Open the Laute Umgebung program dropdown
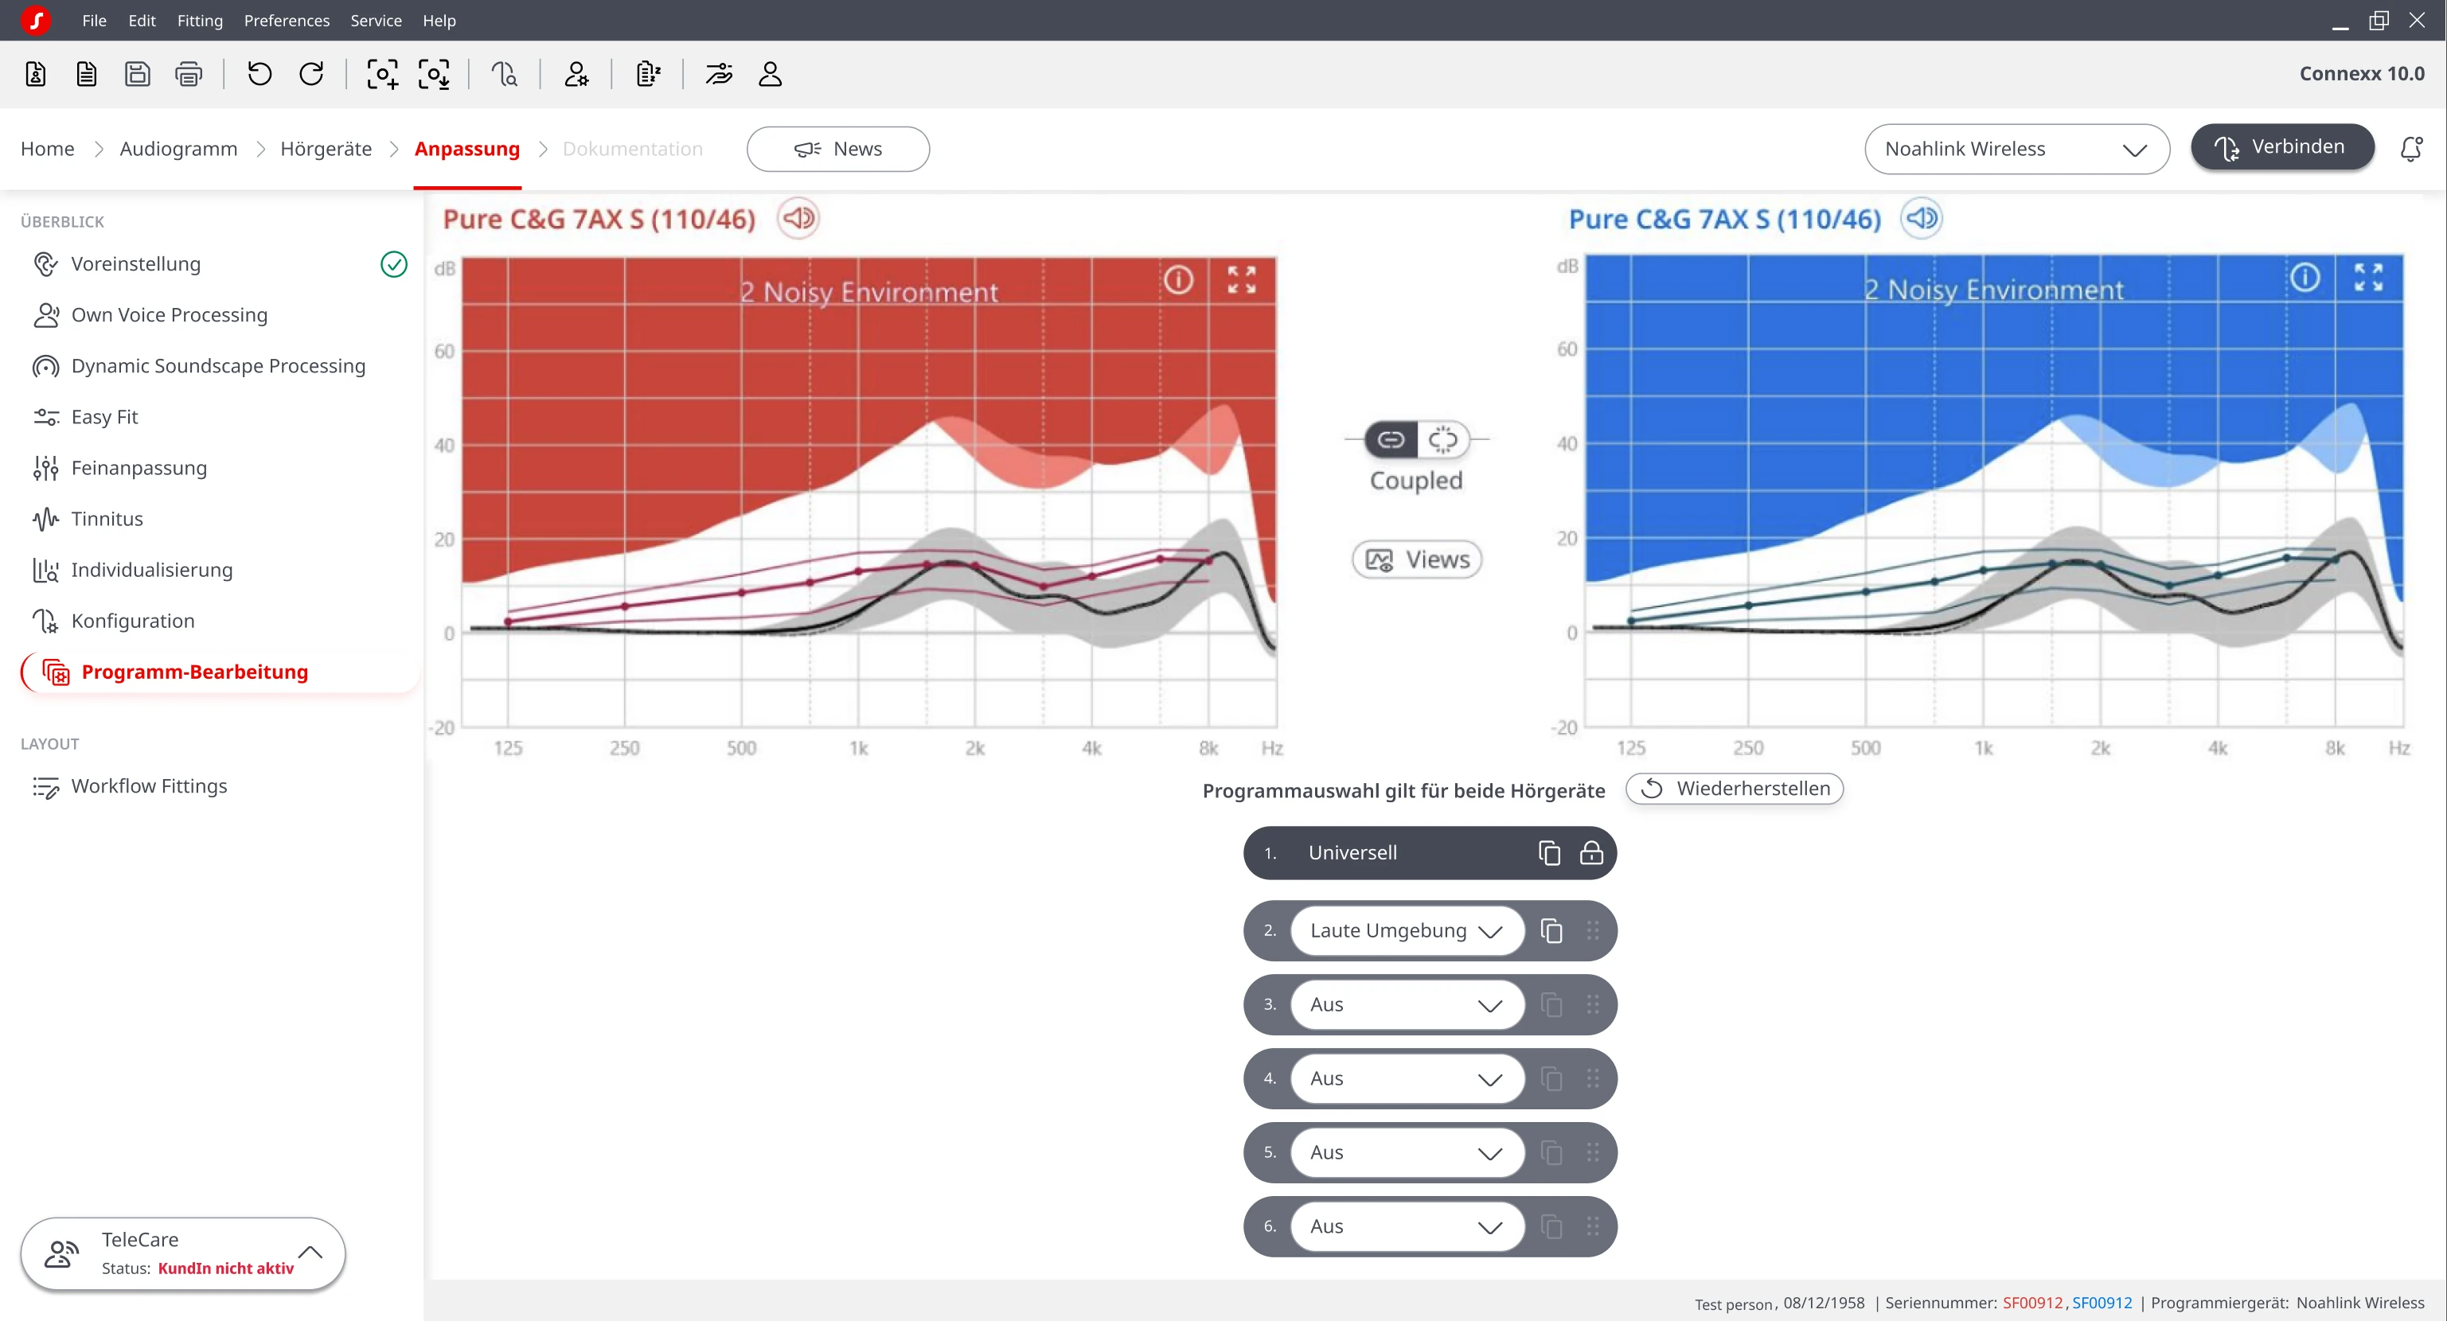Screen dimensions: 2447x1321 (1407, 931)
